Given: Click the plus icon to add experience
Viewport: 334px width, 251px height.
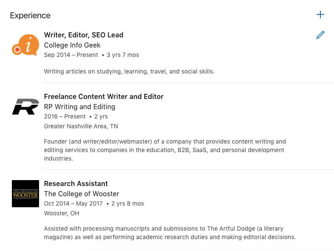Looking at the screenshot, I should click(x=320, y=15).
